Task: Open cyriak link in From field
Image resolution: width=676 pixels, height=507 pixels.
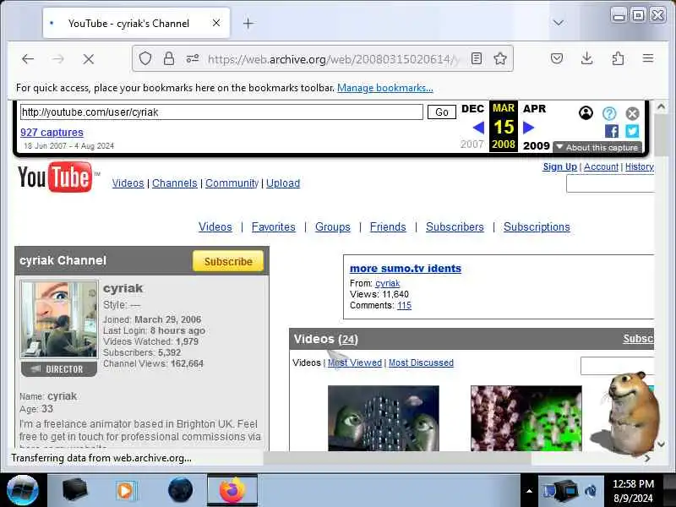Action: [x=388, y=283]
